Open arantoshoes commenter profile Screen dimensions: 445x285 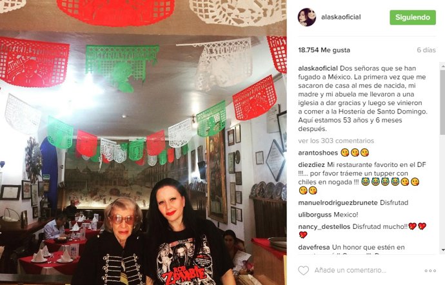tap(318, 153)
